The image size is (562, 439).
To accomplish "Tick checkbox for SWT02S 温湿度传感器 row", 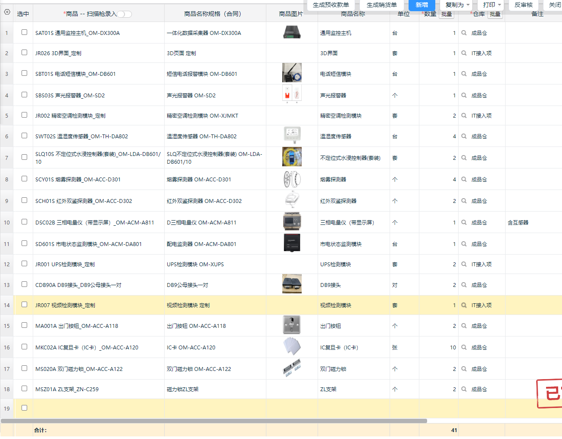I will [24, 136].
